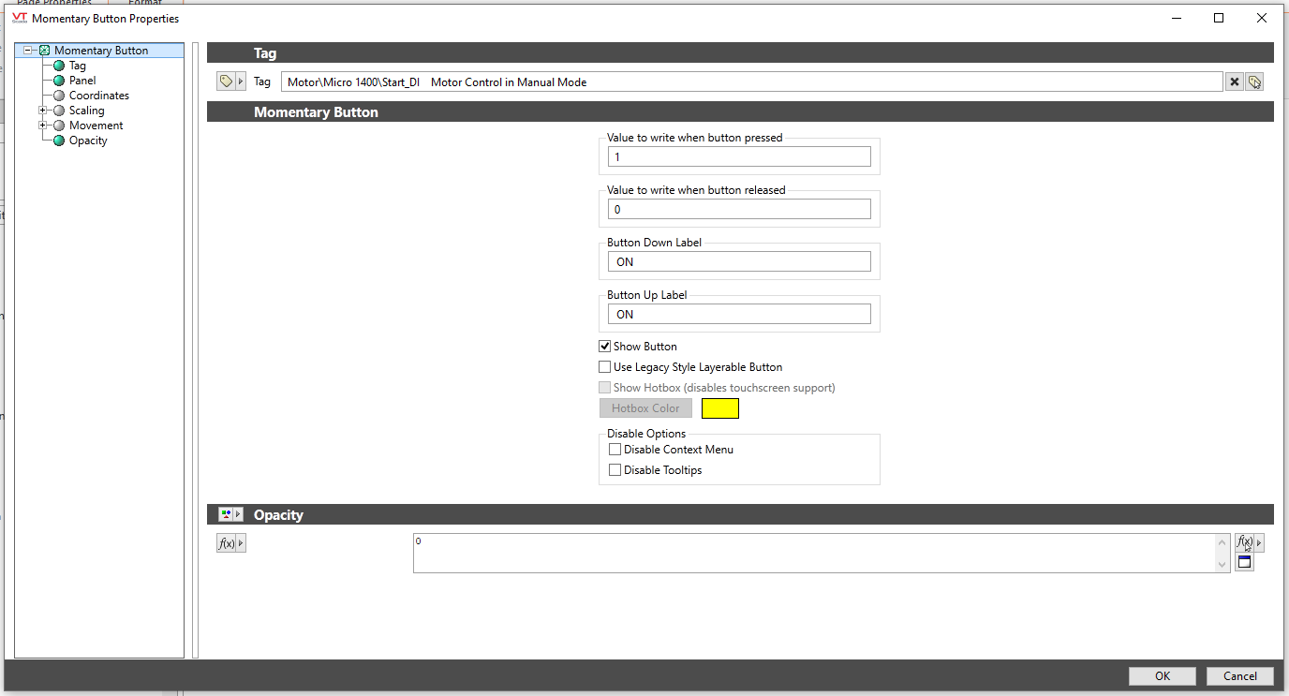This screenshot has width=1289, height=696.
Task: Click the yellow hotbox color swatch
Action: [719, 408]
